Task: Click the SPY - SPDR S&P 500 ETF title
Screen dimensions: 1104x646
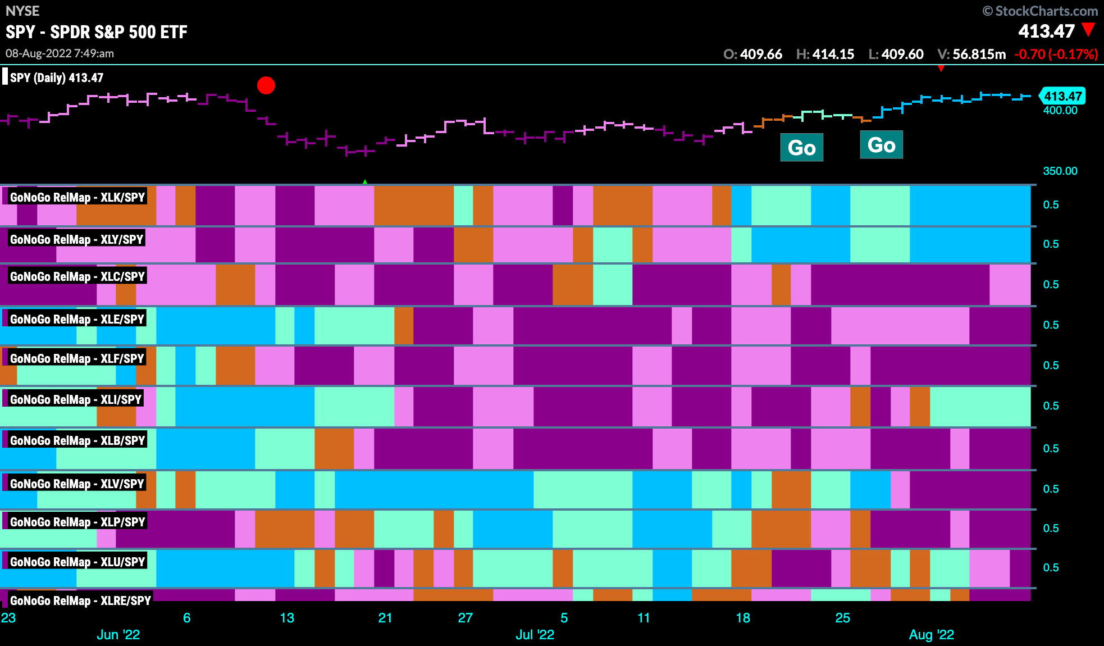Action: coord(97,32)
